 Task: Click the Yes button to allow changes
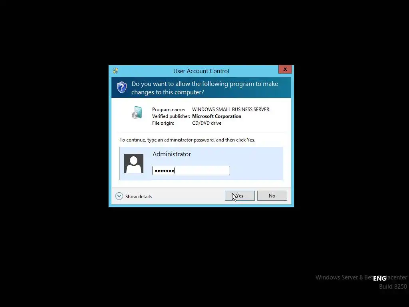(240, 196)
